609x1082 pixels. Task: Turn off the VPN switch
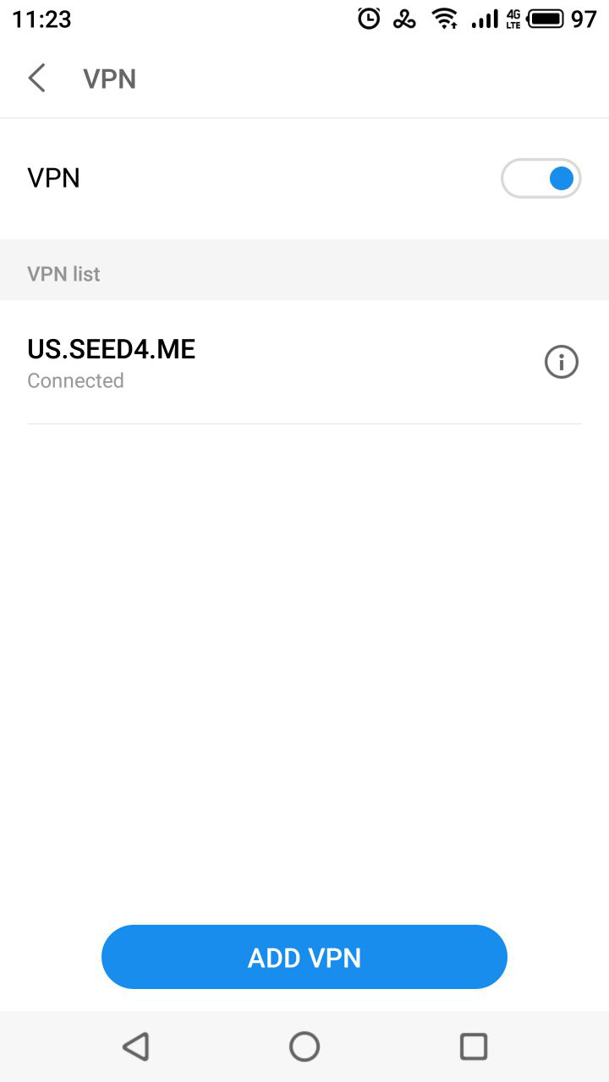[541, 178]
